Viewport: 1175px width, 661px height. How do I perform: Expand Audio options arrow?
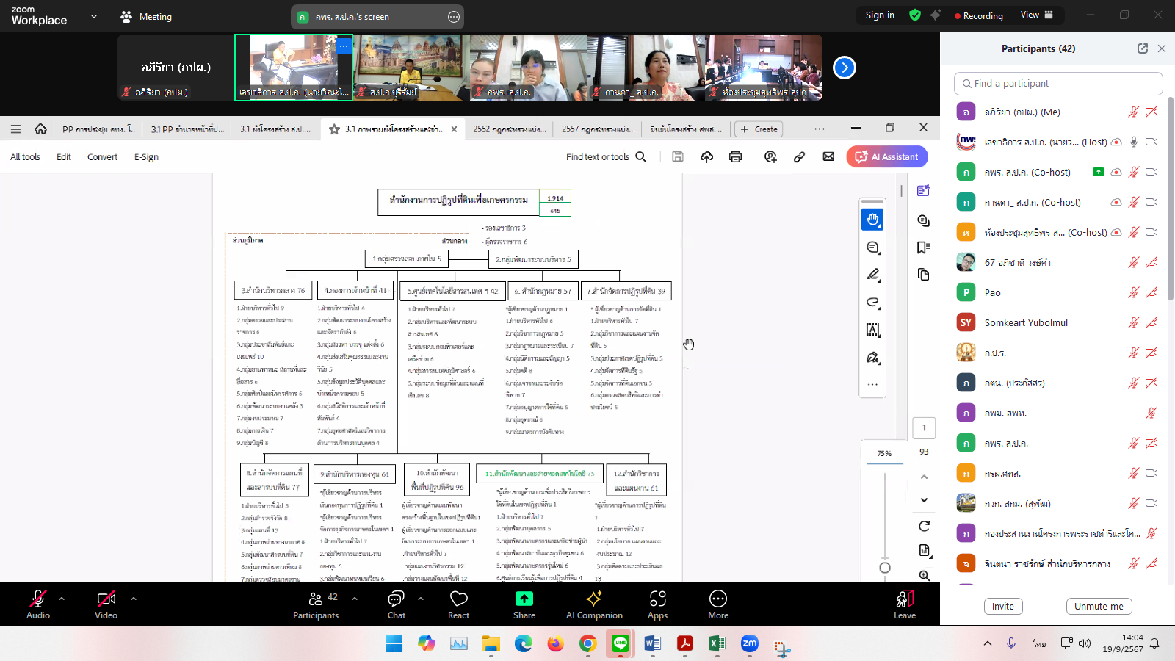[62, 599]
